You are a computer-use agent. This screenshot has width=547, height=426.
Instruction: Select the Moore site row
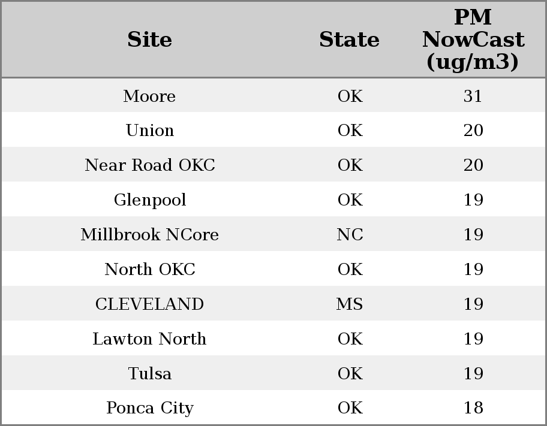pos(273,95)
